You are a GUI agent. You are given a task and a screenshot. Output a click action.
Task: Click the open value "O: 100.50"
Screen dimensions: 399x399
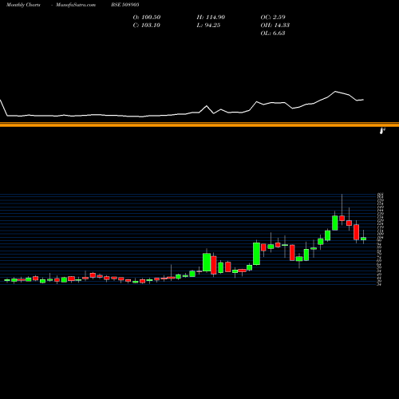tap(147, 18)
